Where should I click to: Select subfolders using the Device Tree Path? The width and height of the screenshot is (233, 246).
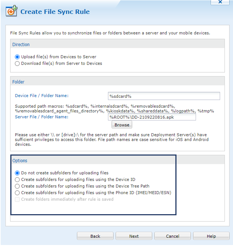[17, 186]
